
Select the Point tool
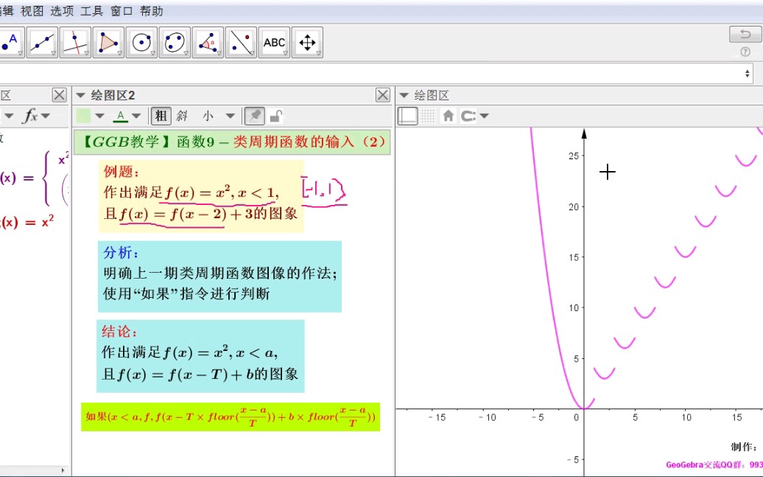tap(13, 42)
